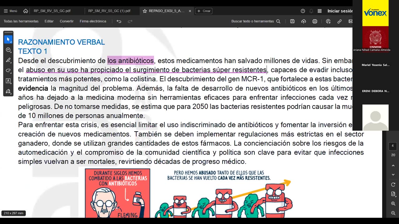Upload file to cloud icon
Image resolution: width=399 pixels, height=224 pixels.
(x=304, y=21)
